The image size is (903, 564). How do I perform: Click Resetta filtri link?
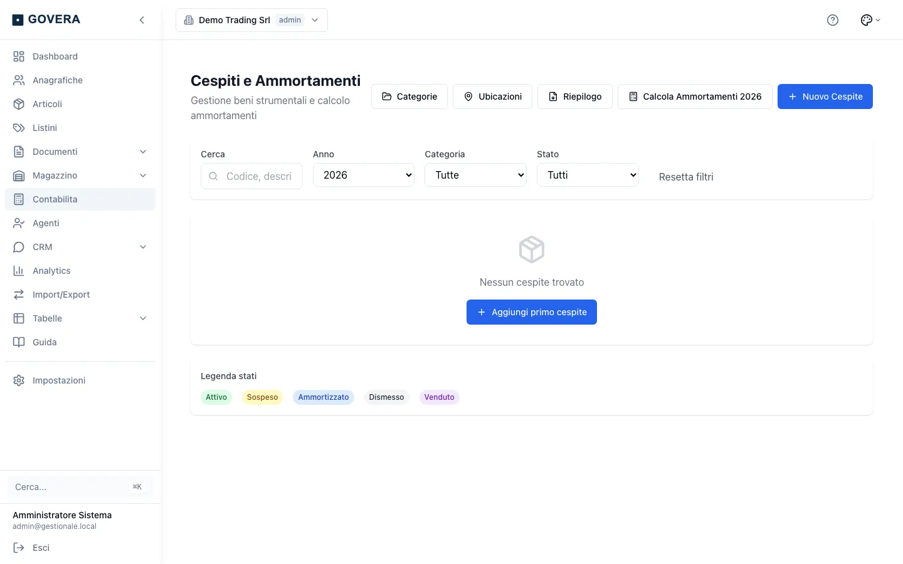[x=686, y=177]
